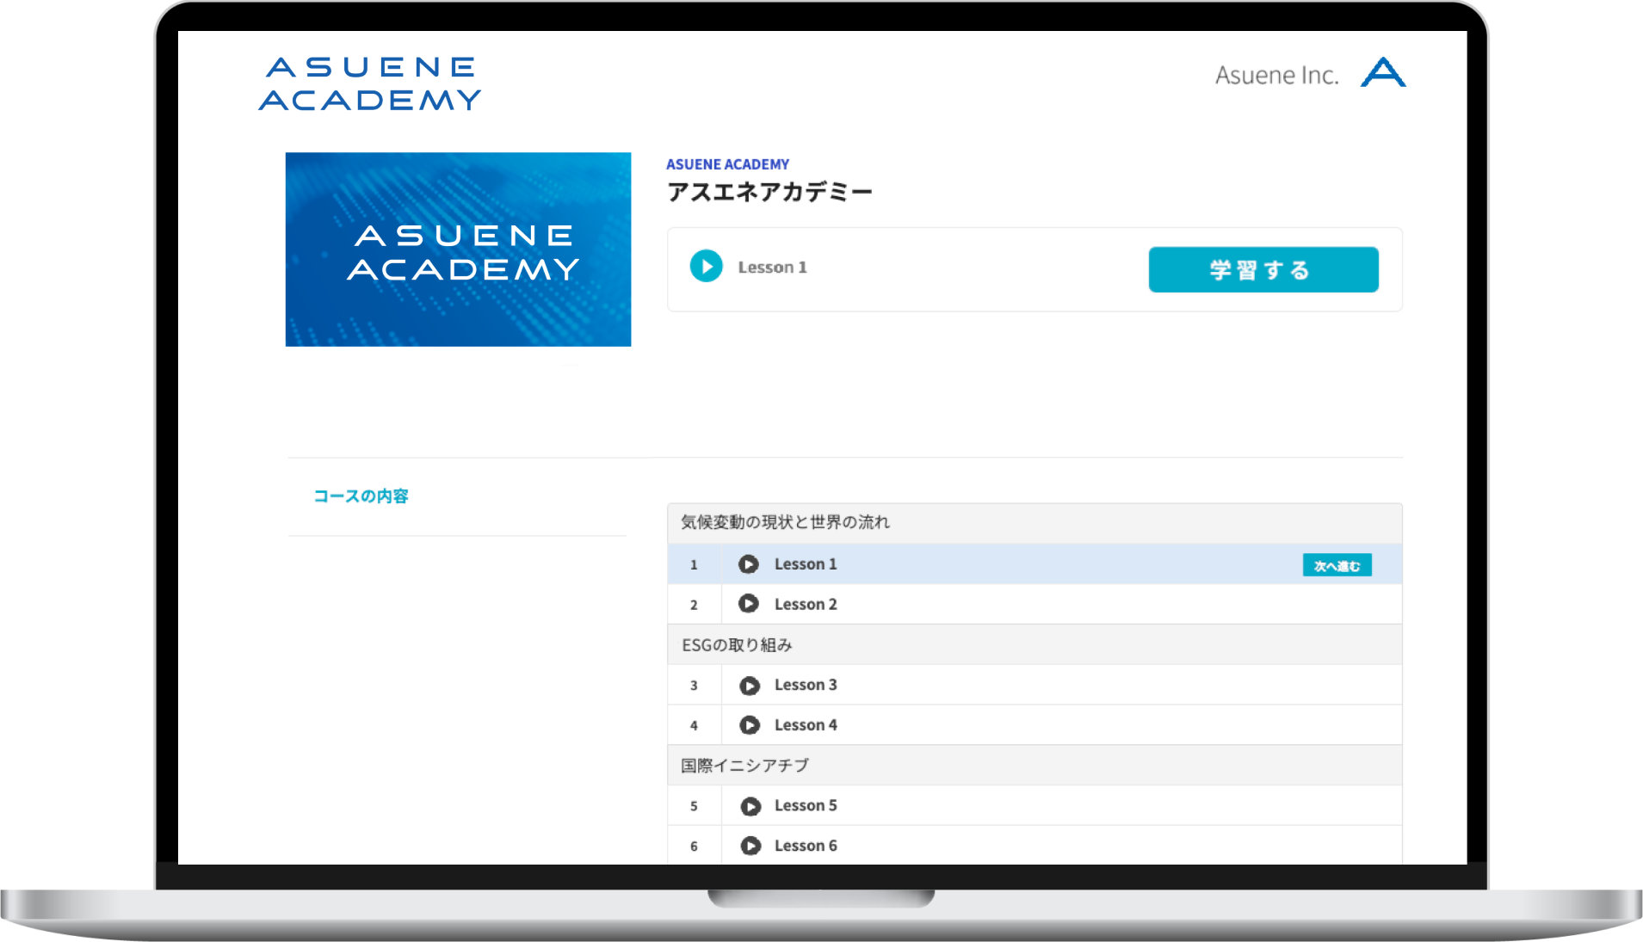Click play icon in Lesson 1 row

[x=748, y=564]
